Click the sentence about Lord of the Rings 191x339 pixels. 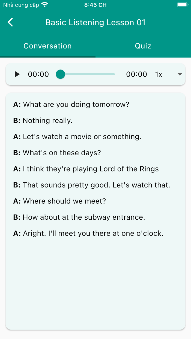86,169
